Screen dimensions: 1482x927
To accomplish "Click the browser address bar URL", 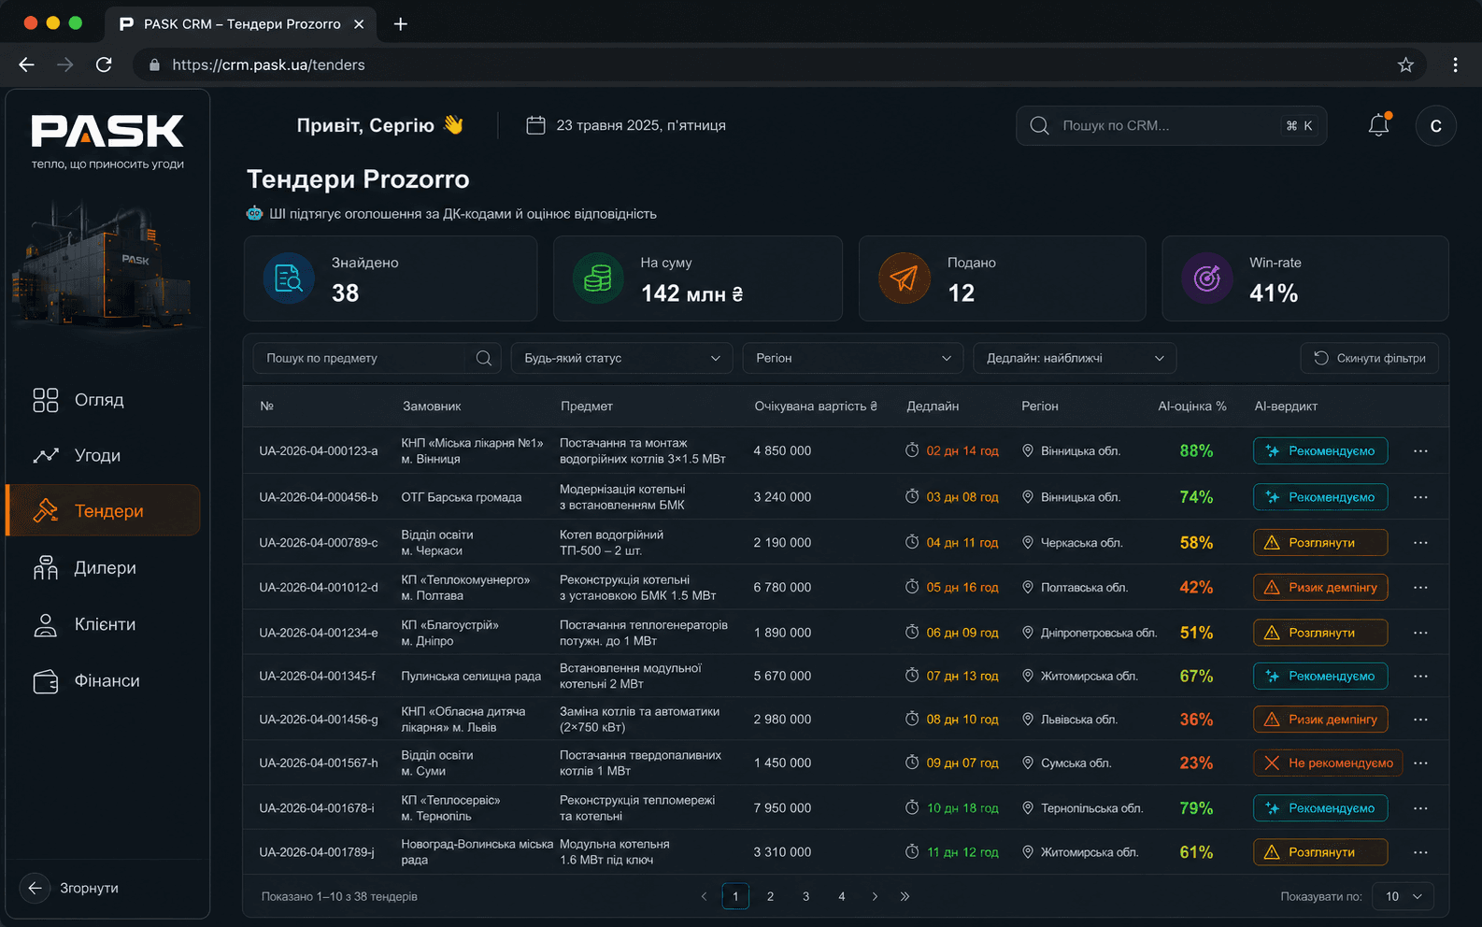I will coord(268,64).
